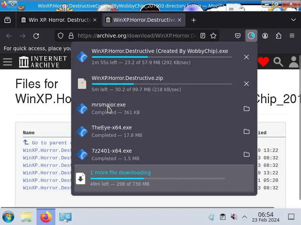Click the site security padlock icon
The image size is (301, 225).
[71, 36]
